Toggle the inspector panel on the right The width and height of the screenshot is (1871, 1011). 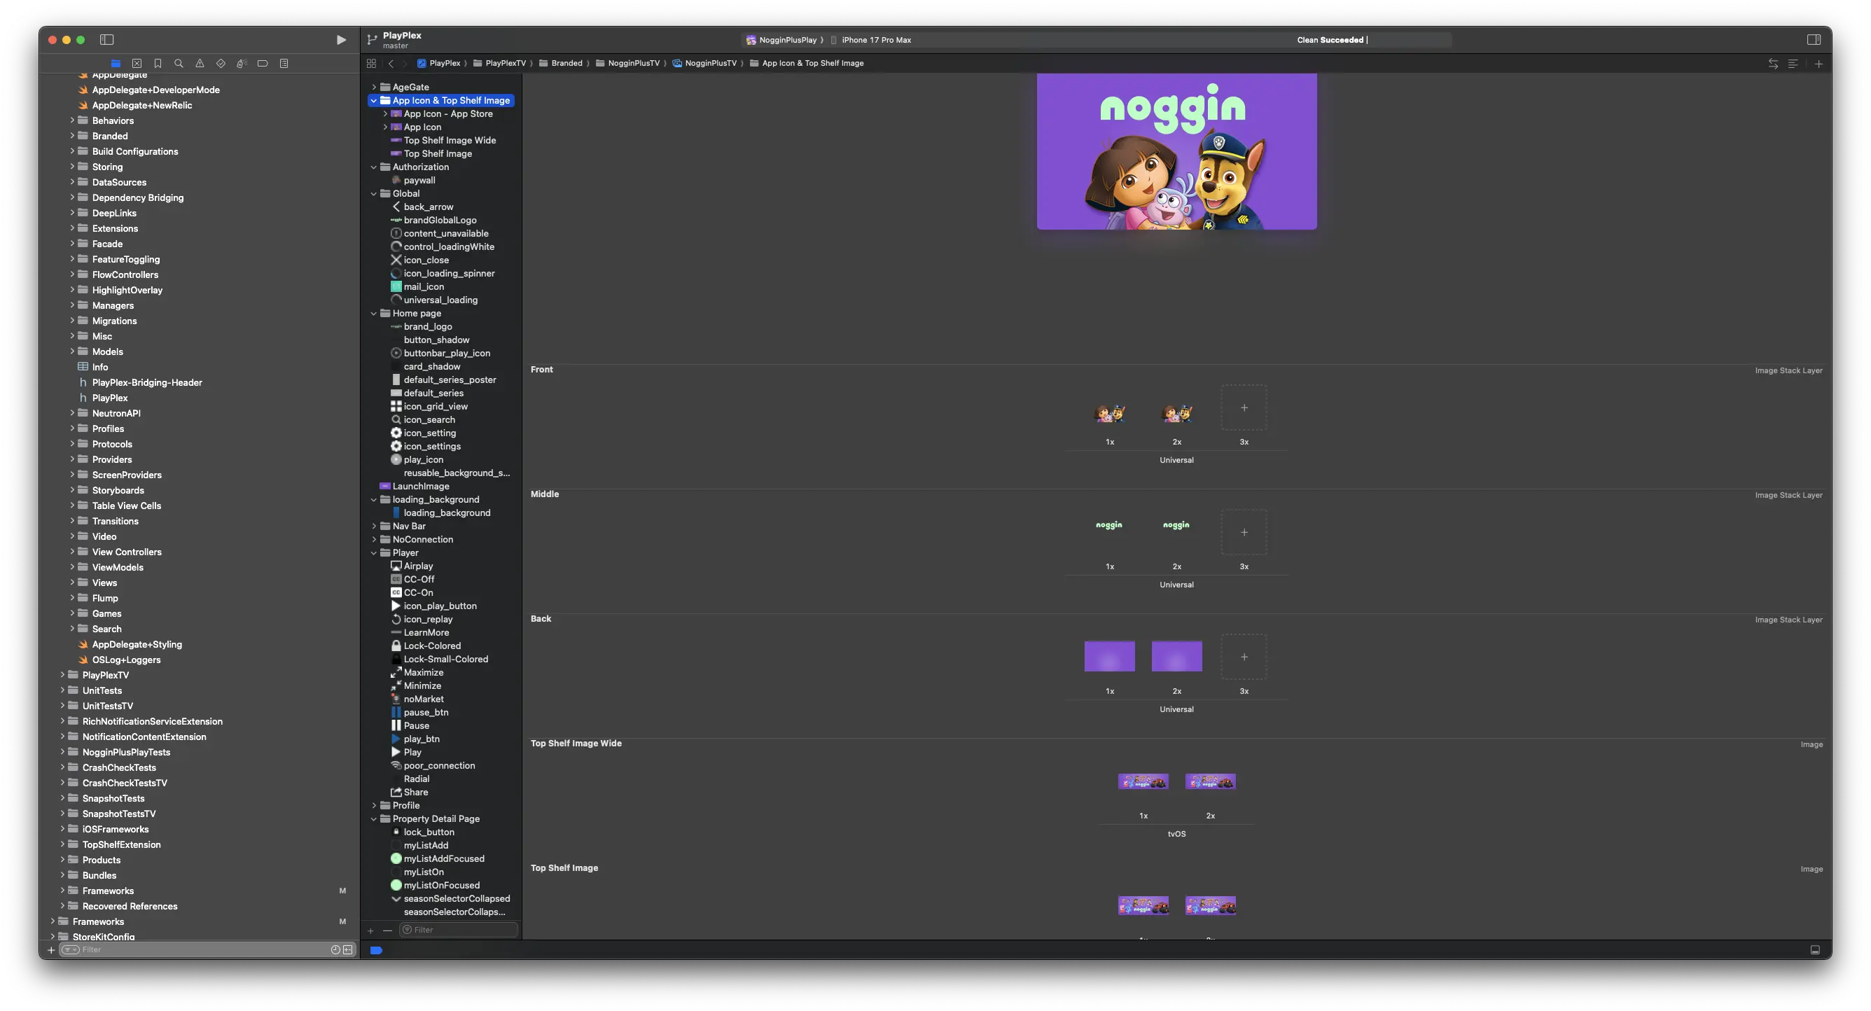click(1814, 40)
